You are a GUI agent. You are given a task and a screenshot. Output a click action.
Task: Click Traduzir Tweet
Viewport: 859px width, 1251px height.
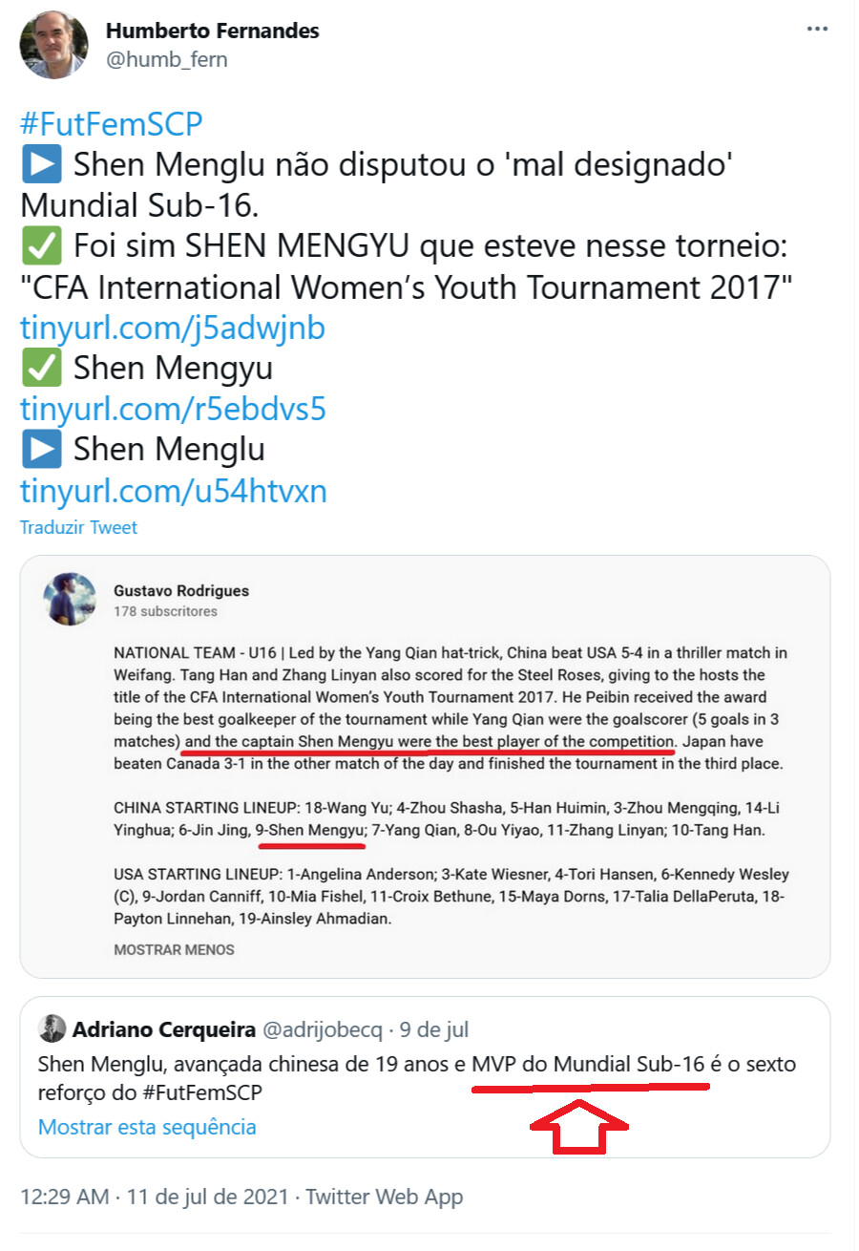pos(79,527)
